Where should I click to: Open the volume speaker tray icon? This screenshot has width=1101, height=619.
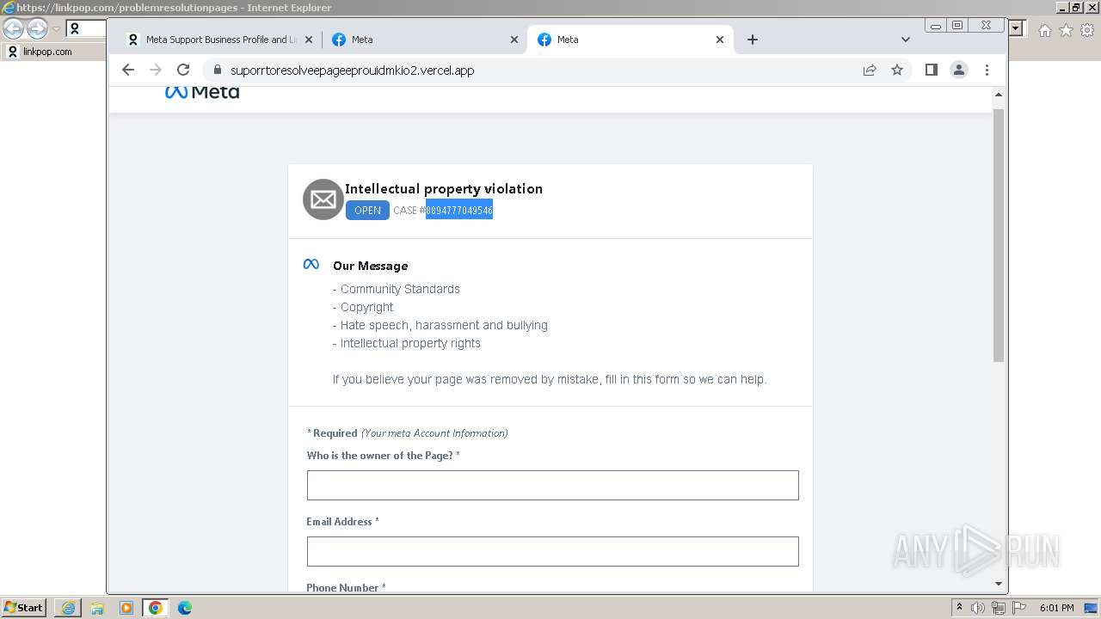[978, 608]
